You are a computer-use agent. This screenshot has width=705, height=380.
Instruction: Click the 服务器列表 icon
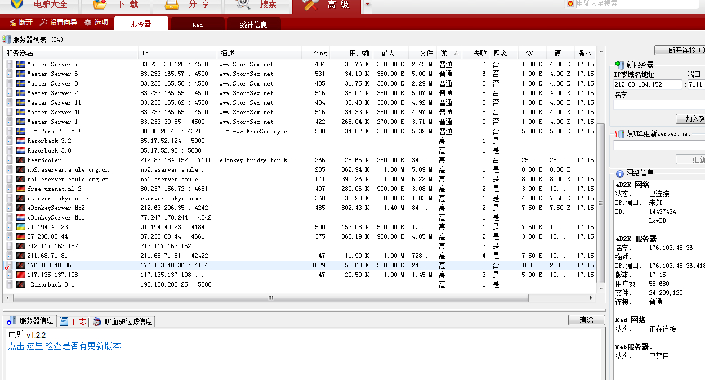tap(7, 39)
